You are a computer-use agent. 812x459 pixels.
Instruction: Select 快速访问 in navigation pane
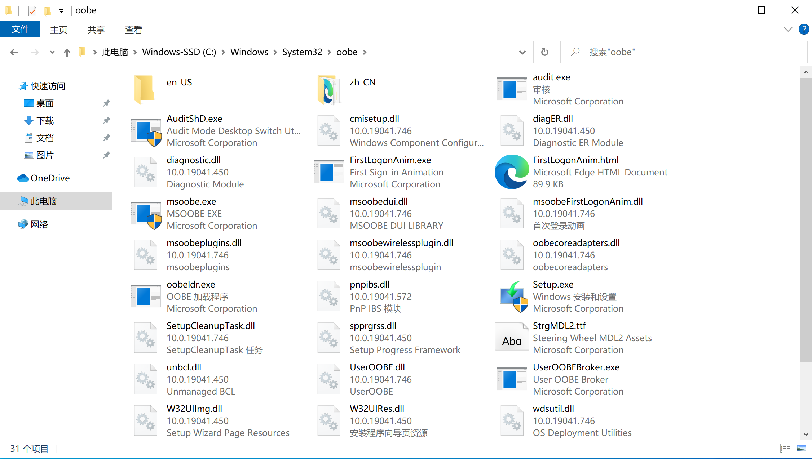48,86
